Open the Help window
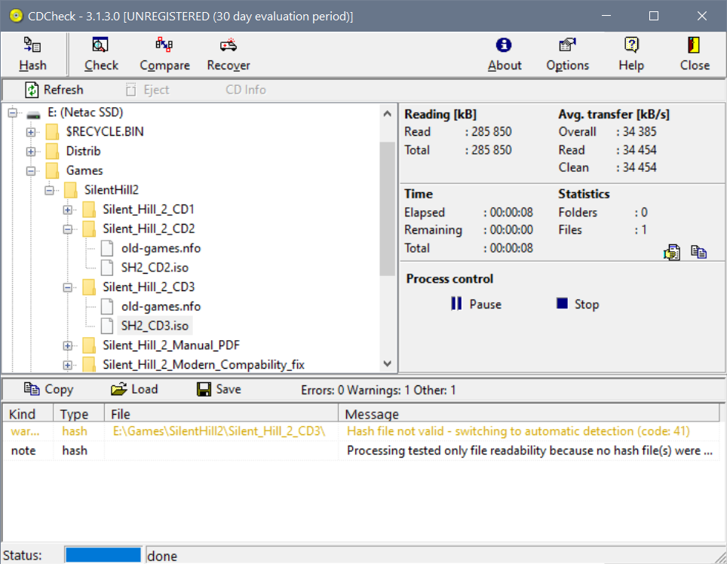This screenshot has height=564, width=727. coord(631,54)
